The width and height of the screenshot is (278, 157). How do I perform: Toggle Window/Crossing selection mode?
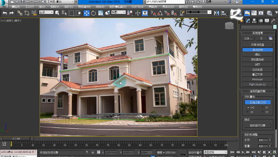78,13
